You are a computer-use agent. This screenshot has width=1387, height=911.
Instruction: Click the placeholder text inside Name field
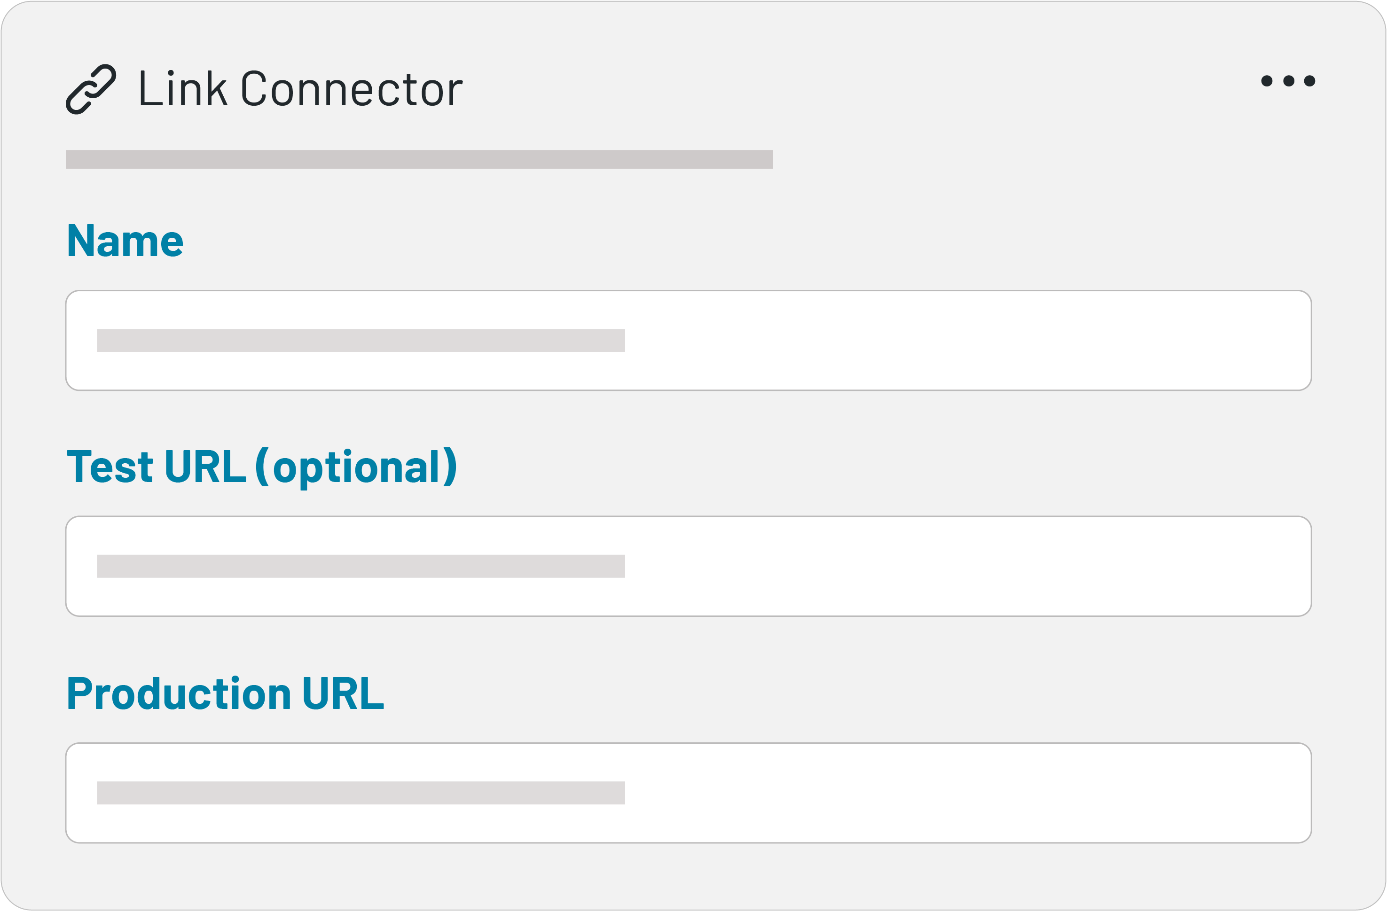(361, 341)
